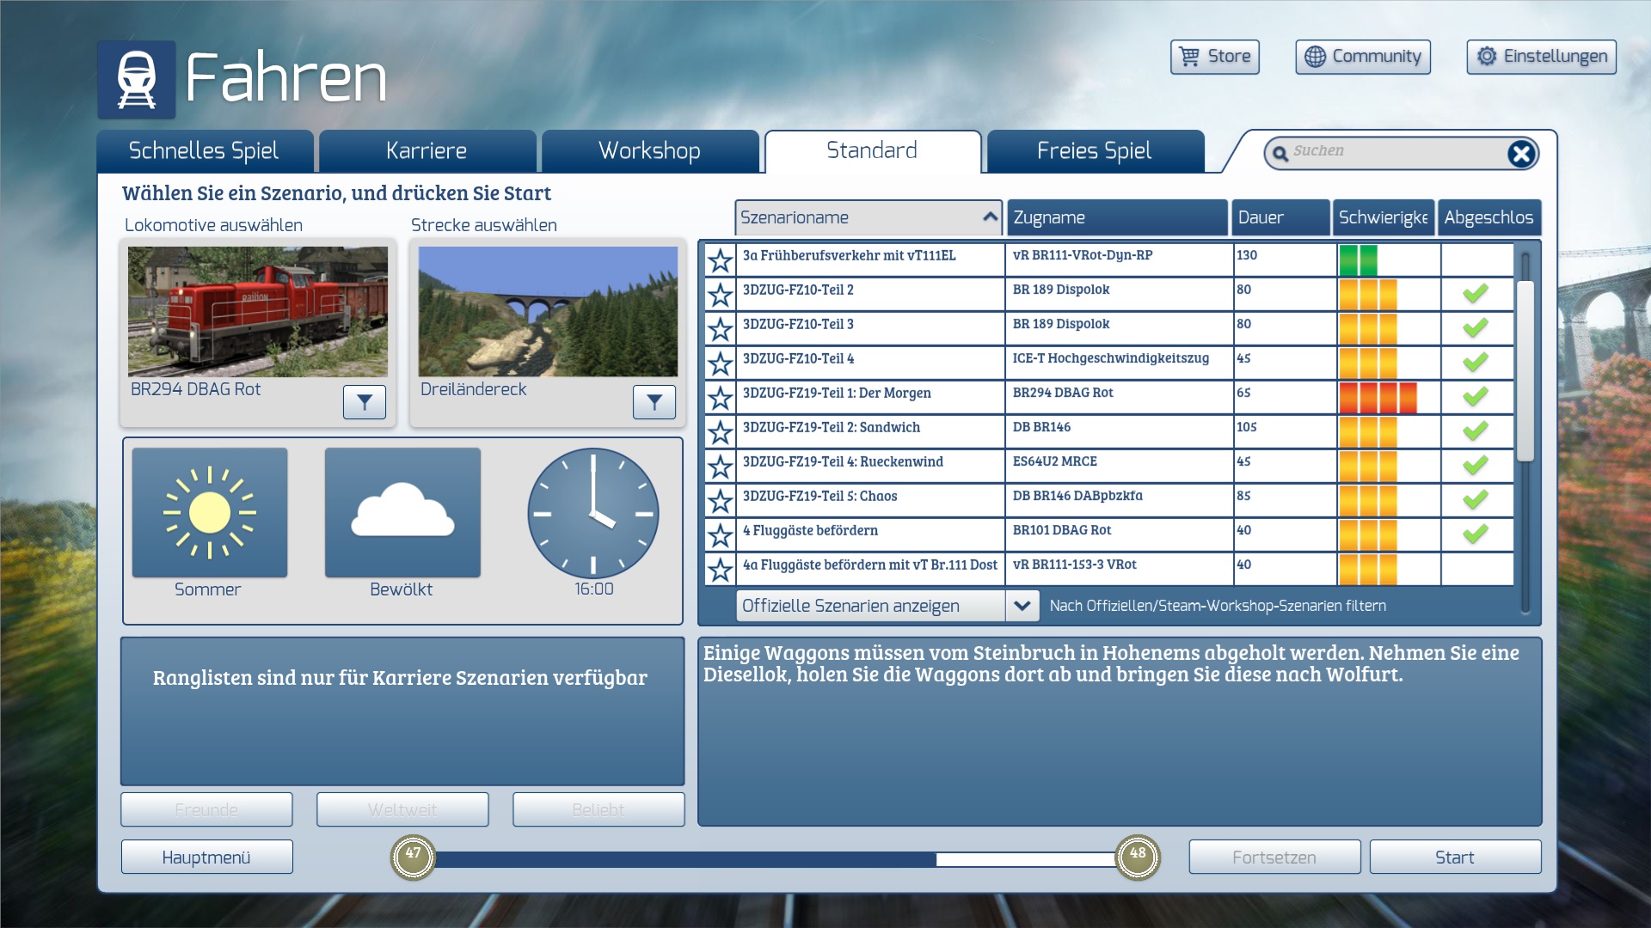Sort scenarios by Dauer column
This screenshot has height=928, width=1651.
point(1280,217)
